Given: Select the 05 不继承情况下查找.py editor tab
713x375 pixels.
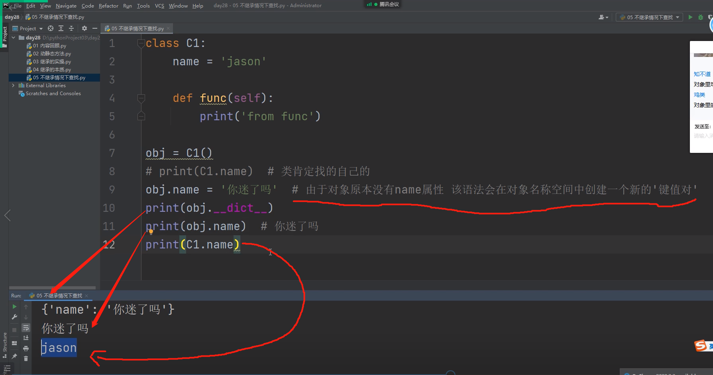Looking at the screenshot, I should tap(137, 28).
